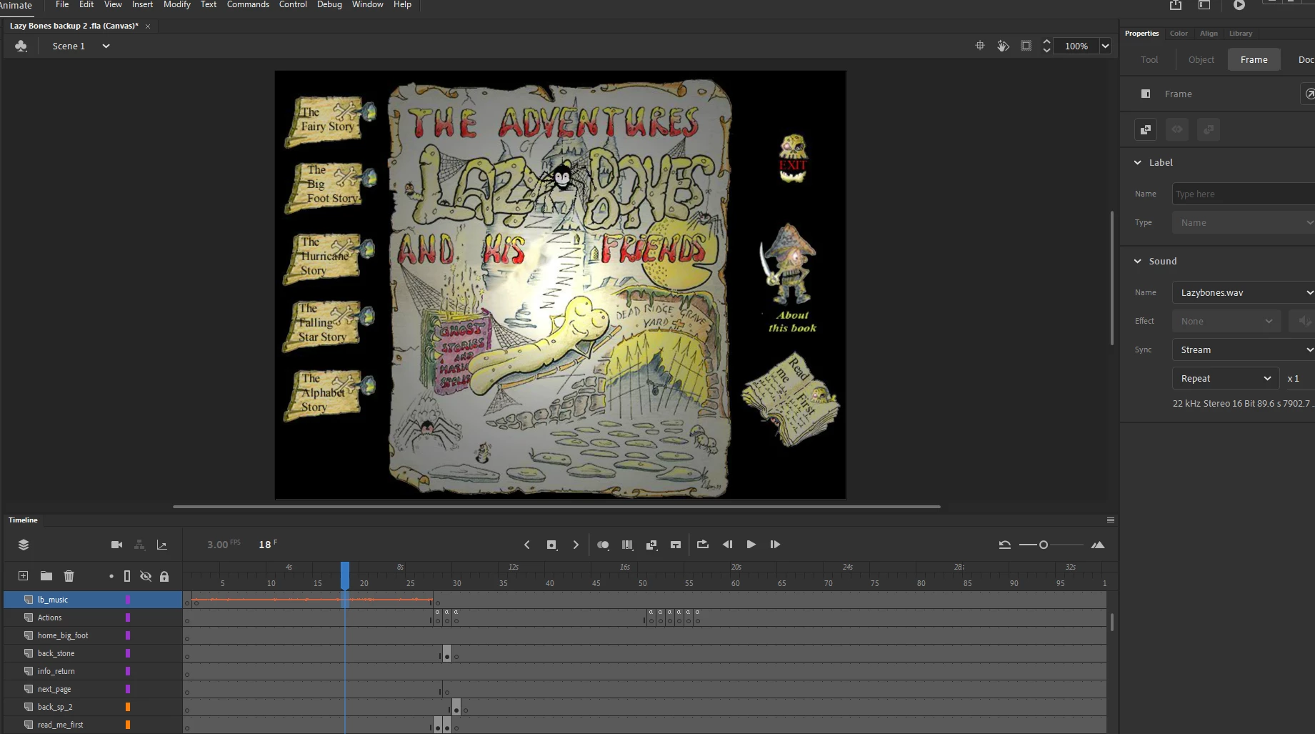This screenshot has width=1315, height=734.
Task: Step forward one frame
Action: pyautogui.click(x=775, y=545)
